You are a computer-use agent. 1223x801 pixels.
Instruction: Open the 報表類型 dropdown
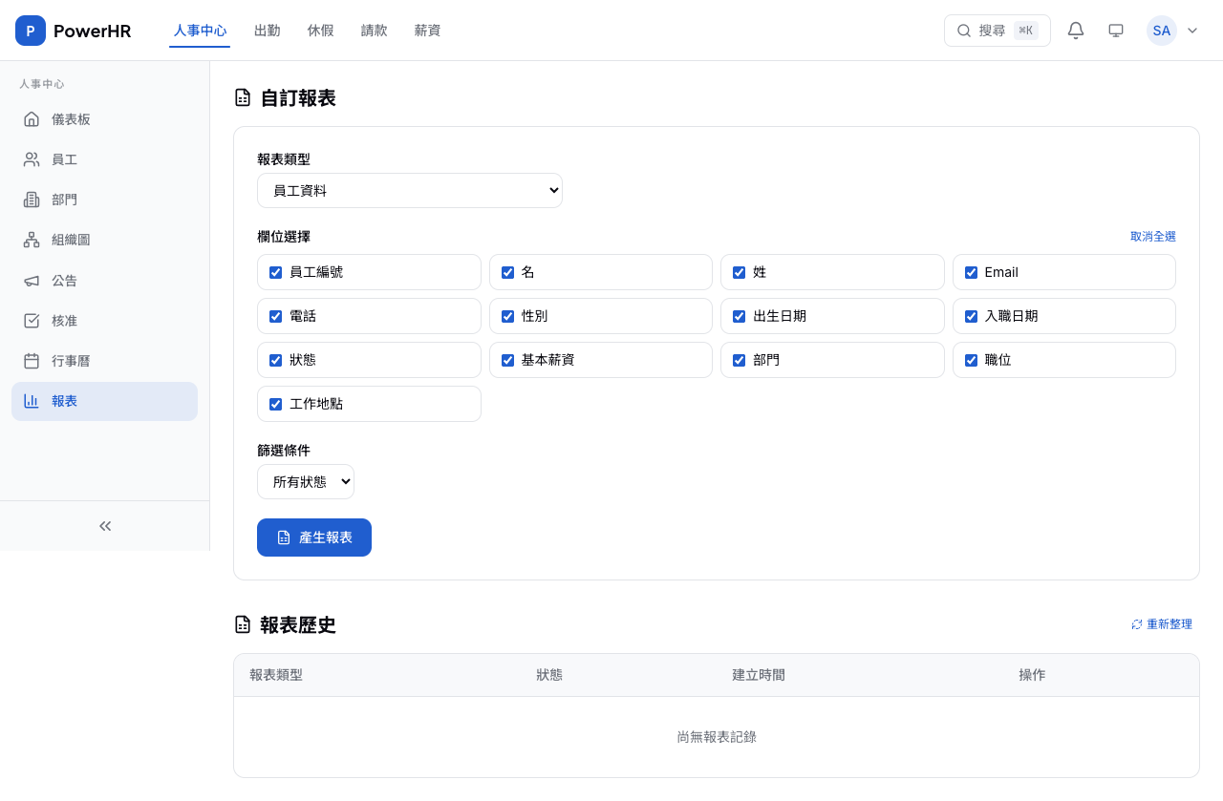pos(409,190)
